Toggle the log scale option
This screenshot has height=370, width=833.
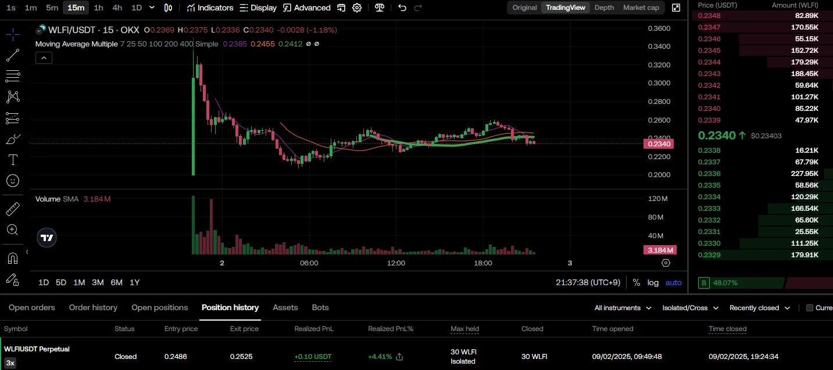[x=653, y=282]
